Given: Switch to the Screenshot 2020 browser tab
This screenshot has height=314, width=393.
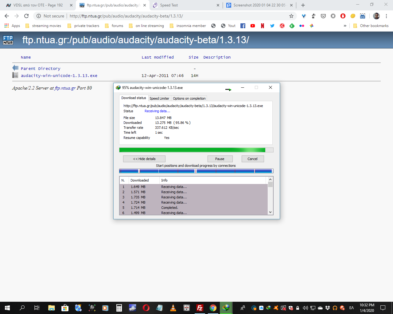Looking at the screenshot, I should [259, 5].
